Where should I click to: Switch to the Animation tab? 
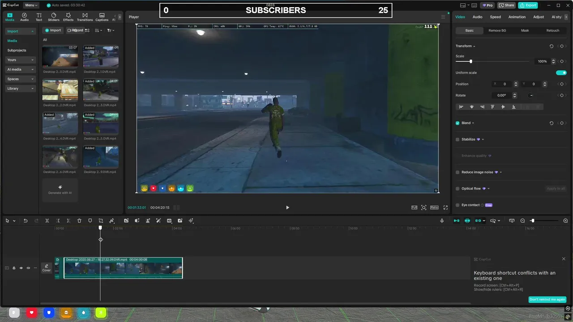(517, 17)
